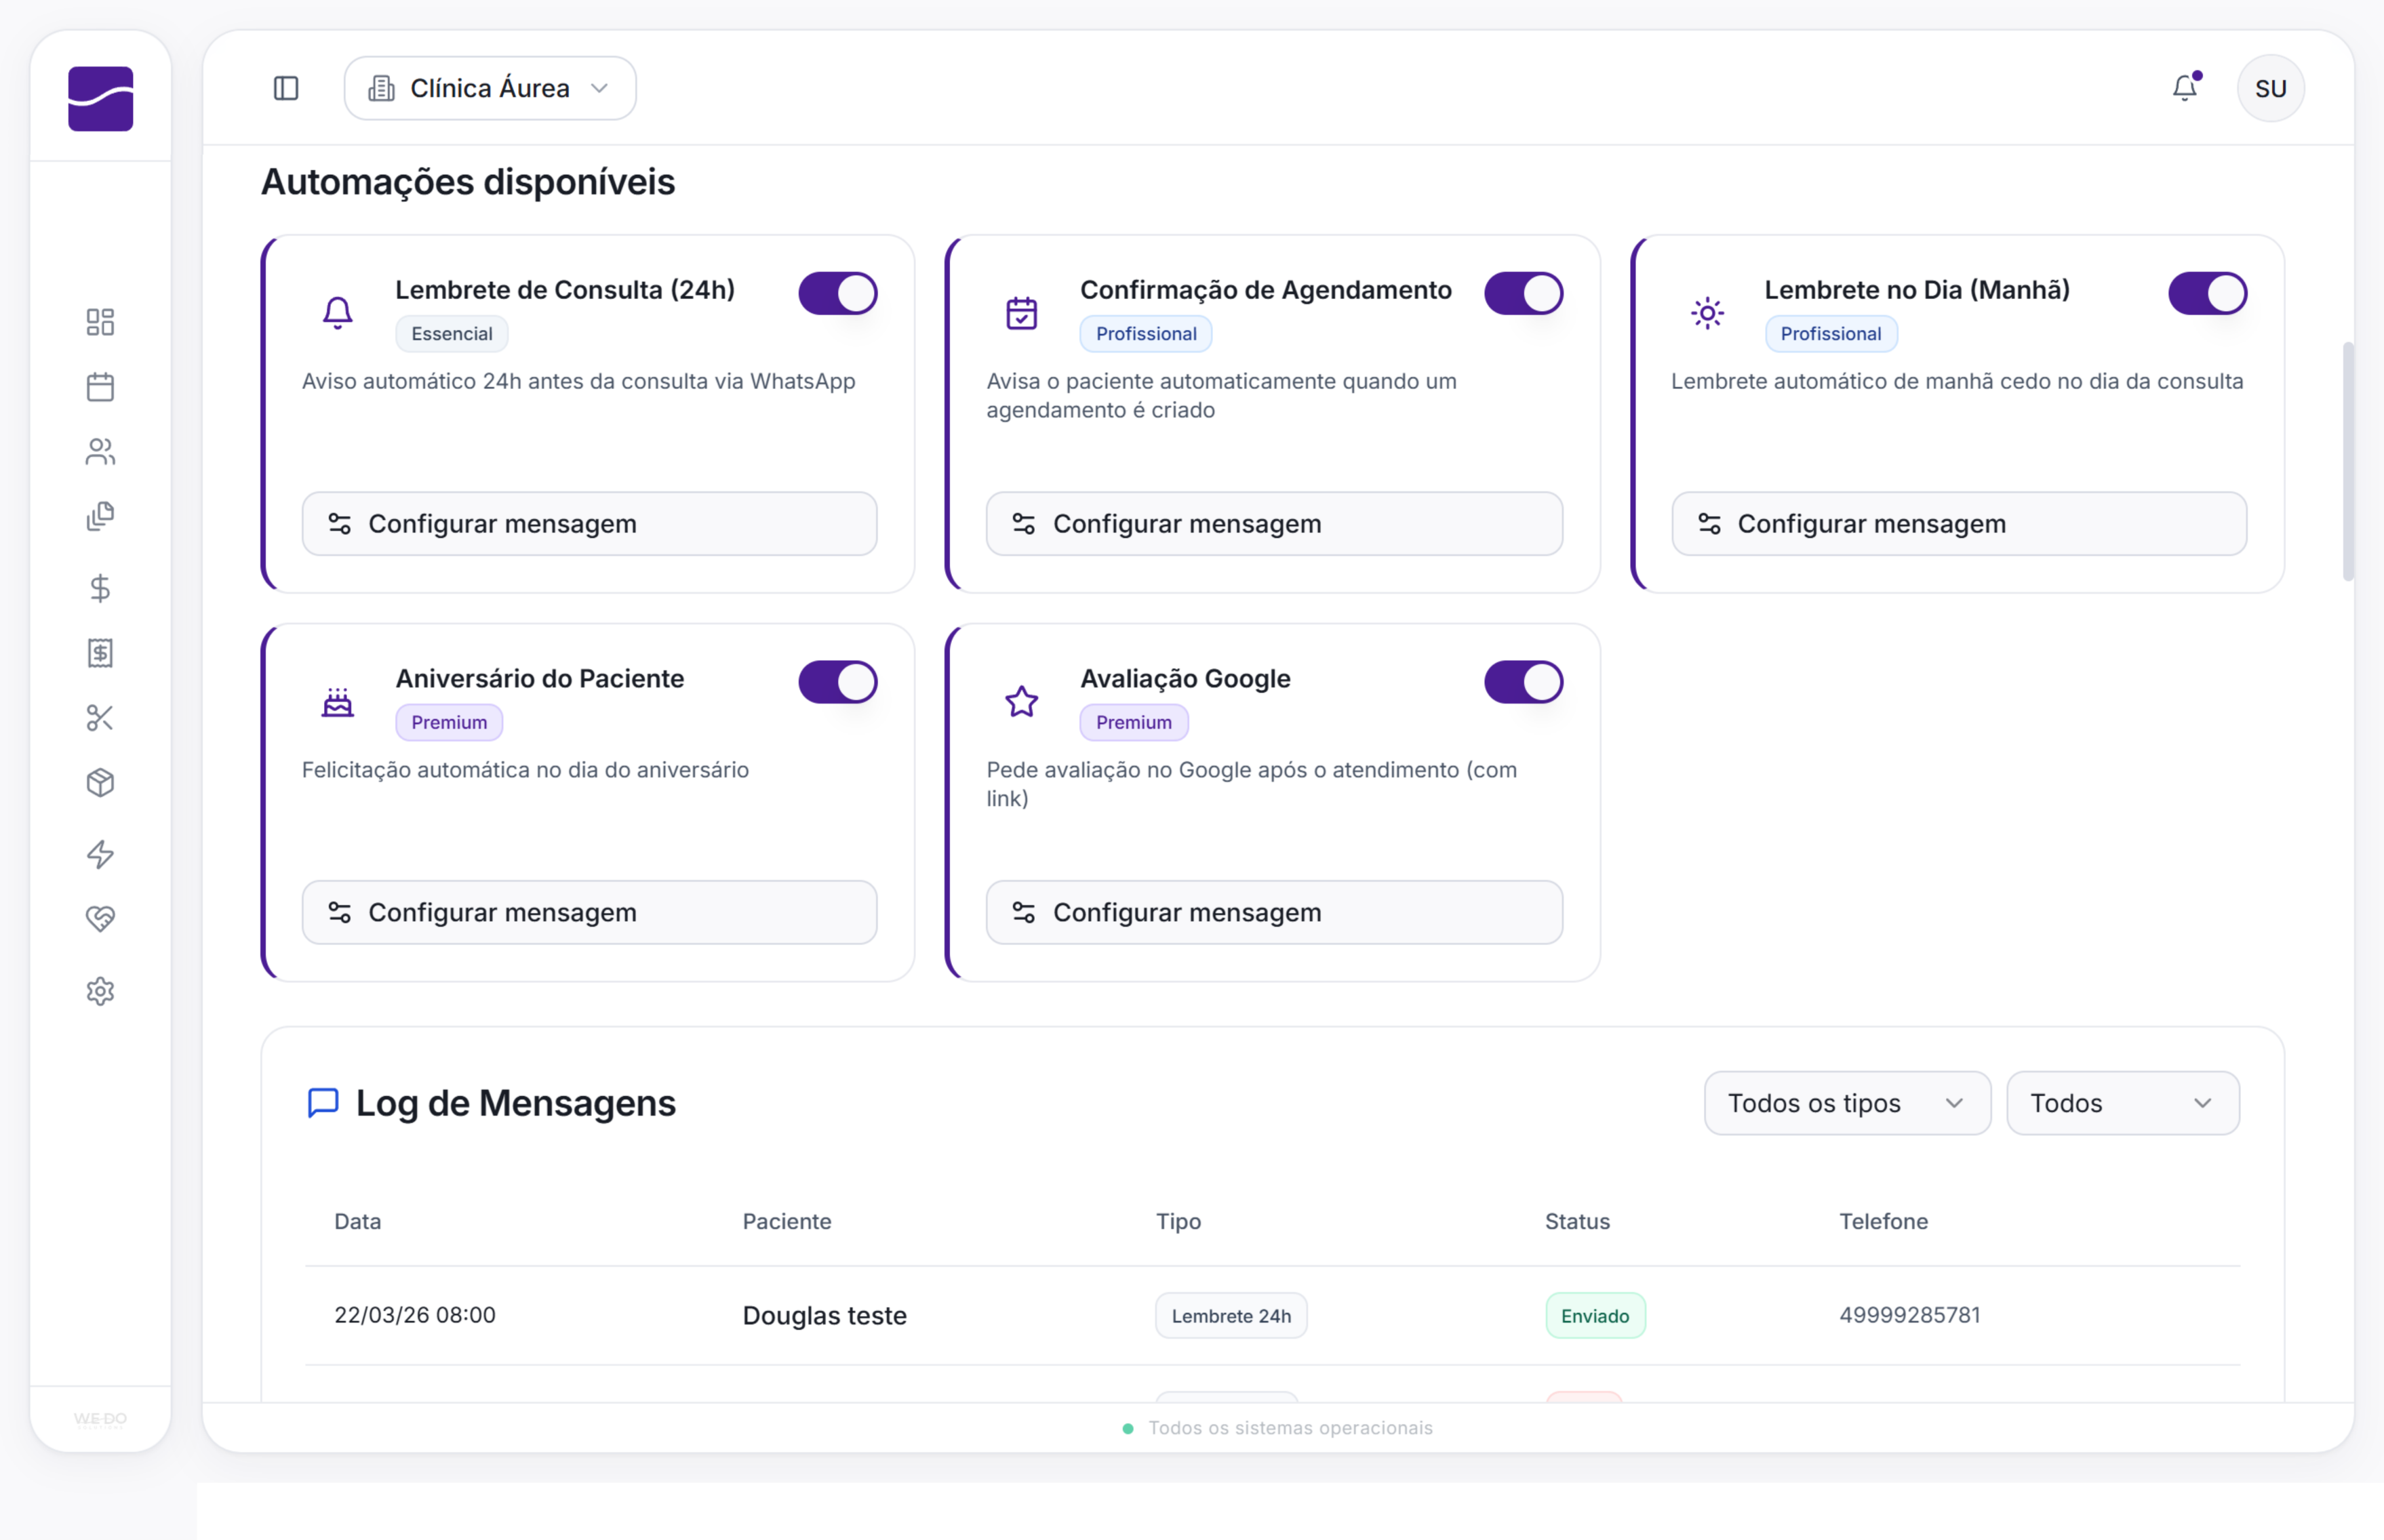Click the purple app logo
The height and width of the screenshot is (1540, 2384).
pyautogui.click(x=100, y=98)
